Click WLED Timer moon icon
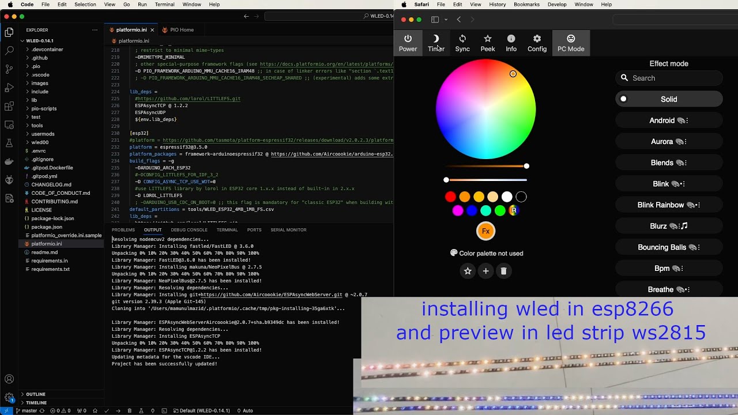This screenshot has width=738, height=415. 436,43
